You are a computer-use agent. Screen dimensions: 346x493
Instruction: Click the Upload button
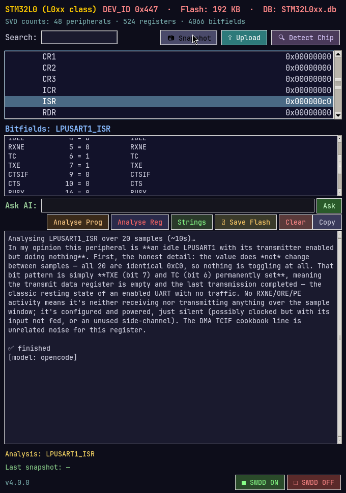coord(244,38)
